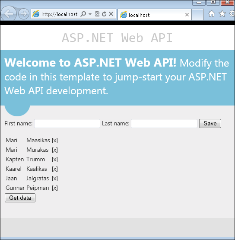235x240 pixels.
Task: Click the last name Peipman
Action: (x=38, y=188)
